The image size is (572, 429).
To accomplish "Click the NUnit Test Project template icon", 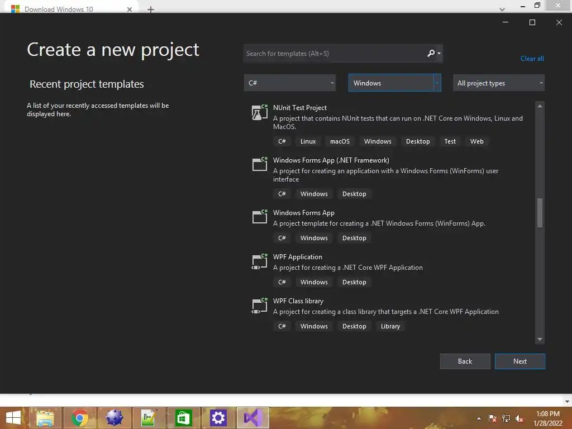I will pos(260,112).
